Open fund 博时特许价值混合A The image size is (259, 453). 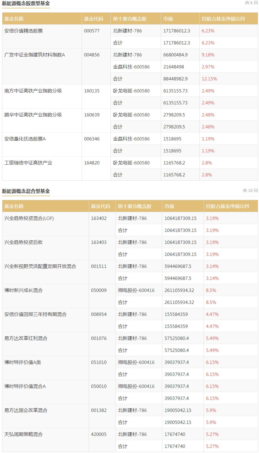(x=25, y=386)
